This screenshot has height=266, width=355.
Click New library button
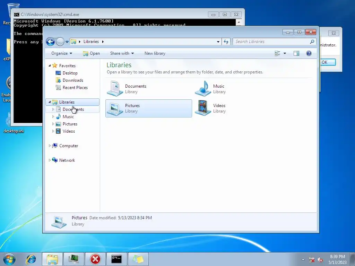(x=155, y=53)
